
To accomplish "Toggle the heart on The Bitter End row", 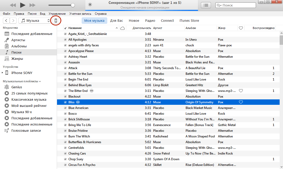I will pyautogui.click(x=241, y=91).
